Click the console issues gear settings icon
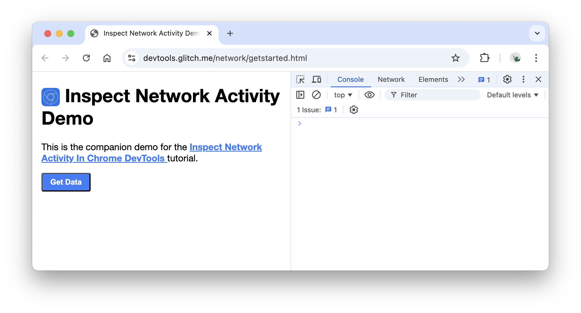The image size is (581, 313). (x=353, y=110)
